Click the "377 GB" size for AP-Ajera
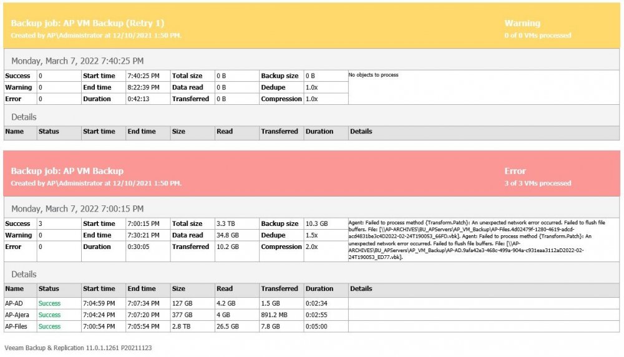 pos(182,315)
